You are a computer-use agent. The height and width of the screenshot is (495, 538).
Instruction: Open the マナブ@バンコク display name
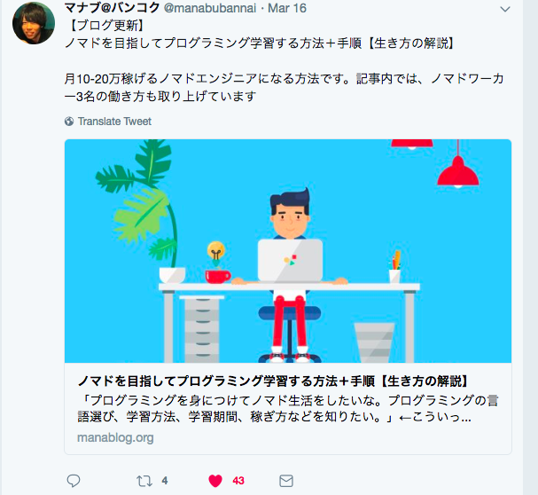tap(113, 8)
